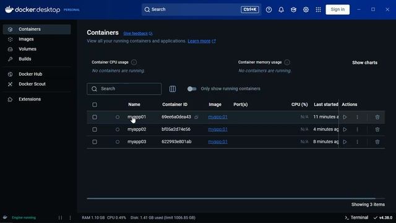Check the myapp03 row checkbox
396x223 pixels.
point(95,142)
